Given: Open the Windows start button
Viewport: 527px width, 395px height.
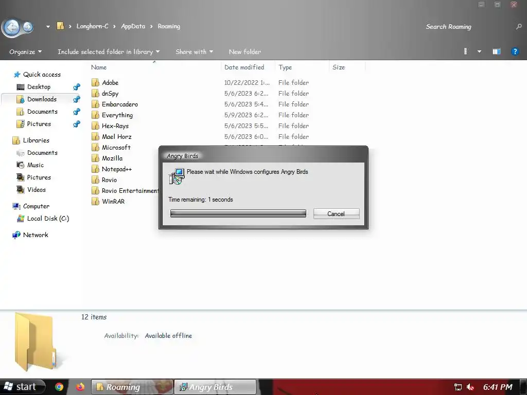Looking at the screenshot, I should tap(22, 387).
